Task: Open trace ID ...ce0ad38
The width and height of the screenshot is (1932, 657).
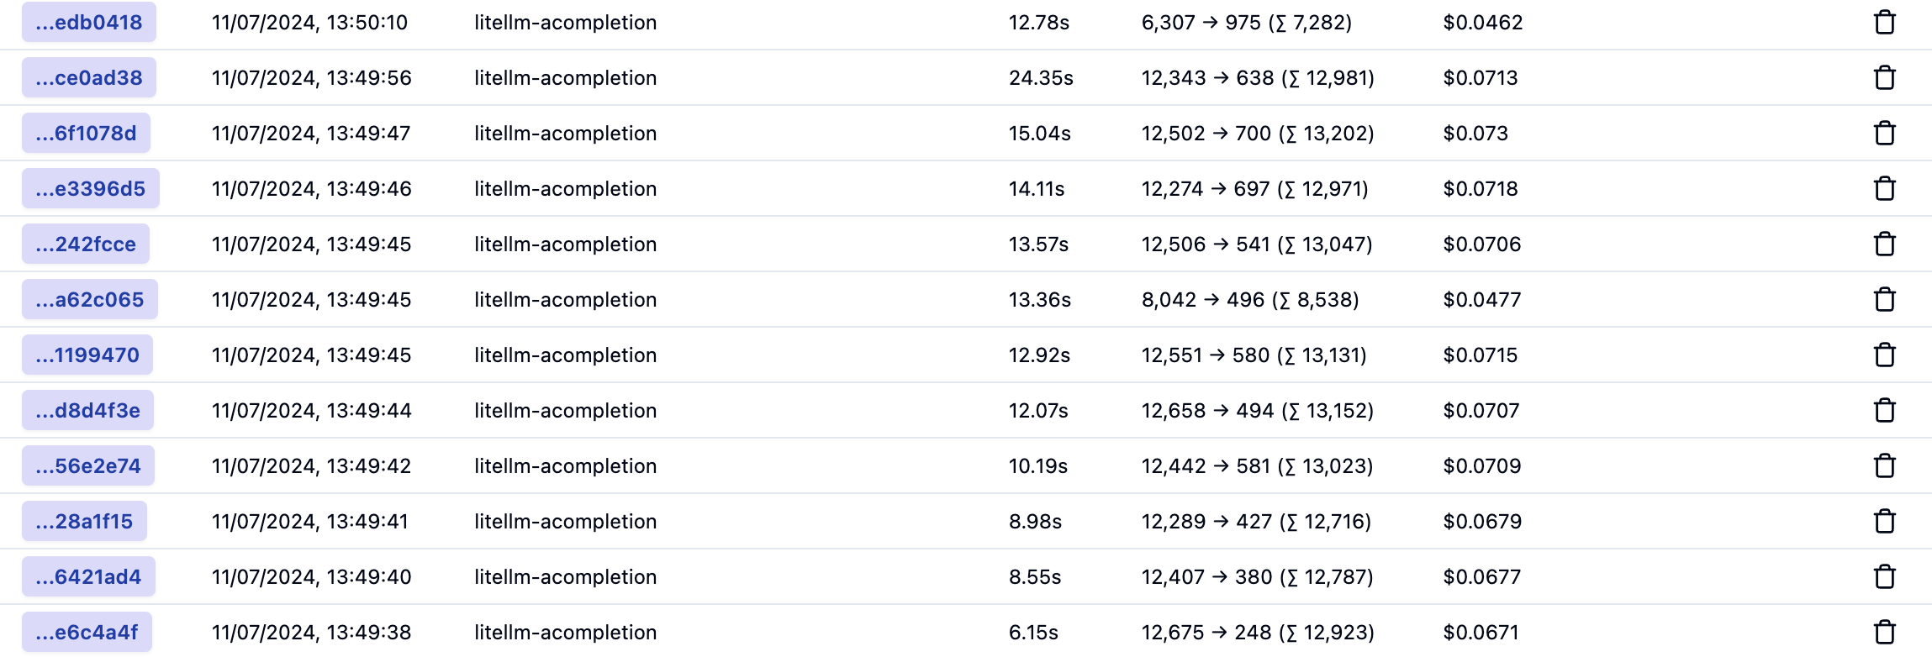Action: click(x=89, y=78)
